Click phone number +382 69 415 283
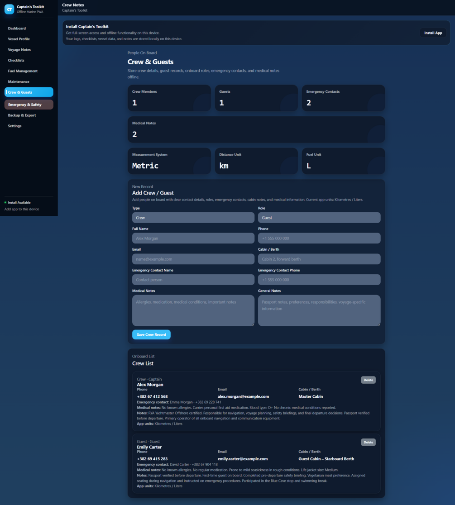Image resolution: width=455 pixels, height=505 pixels. pyautogui.click(x=152, y=459)
